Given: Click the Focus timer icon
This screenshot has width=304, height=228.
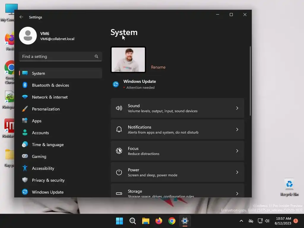Looking at the screenshot, I should 119,151.
